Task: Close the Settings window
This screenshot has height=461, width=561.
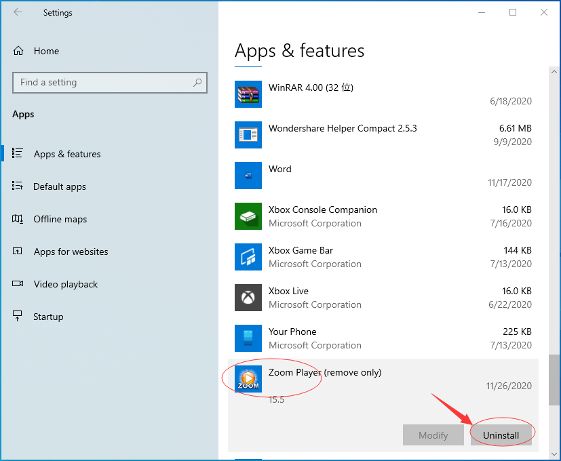Action: (x=544, y=12)
